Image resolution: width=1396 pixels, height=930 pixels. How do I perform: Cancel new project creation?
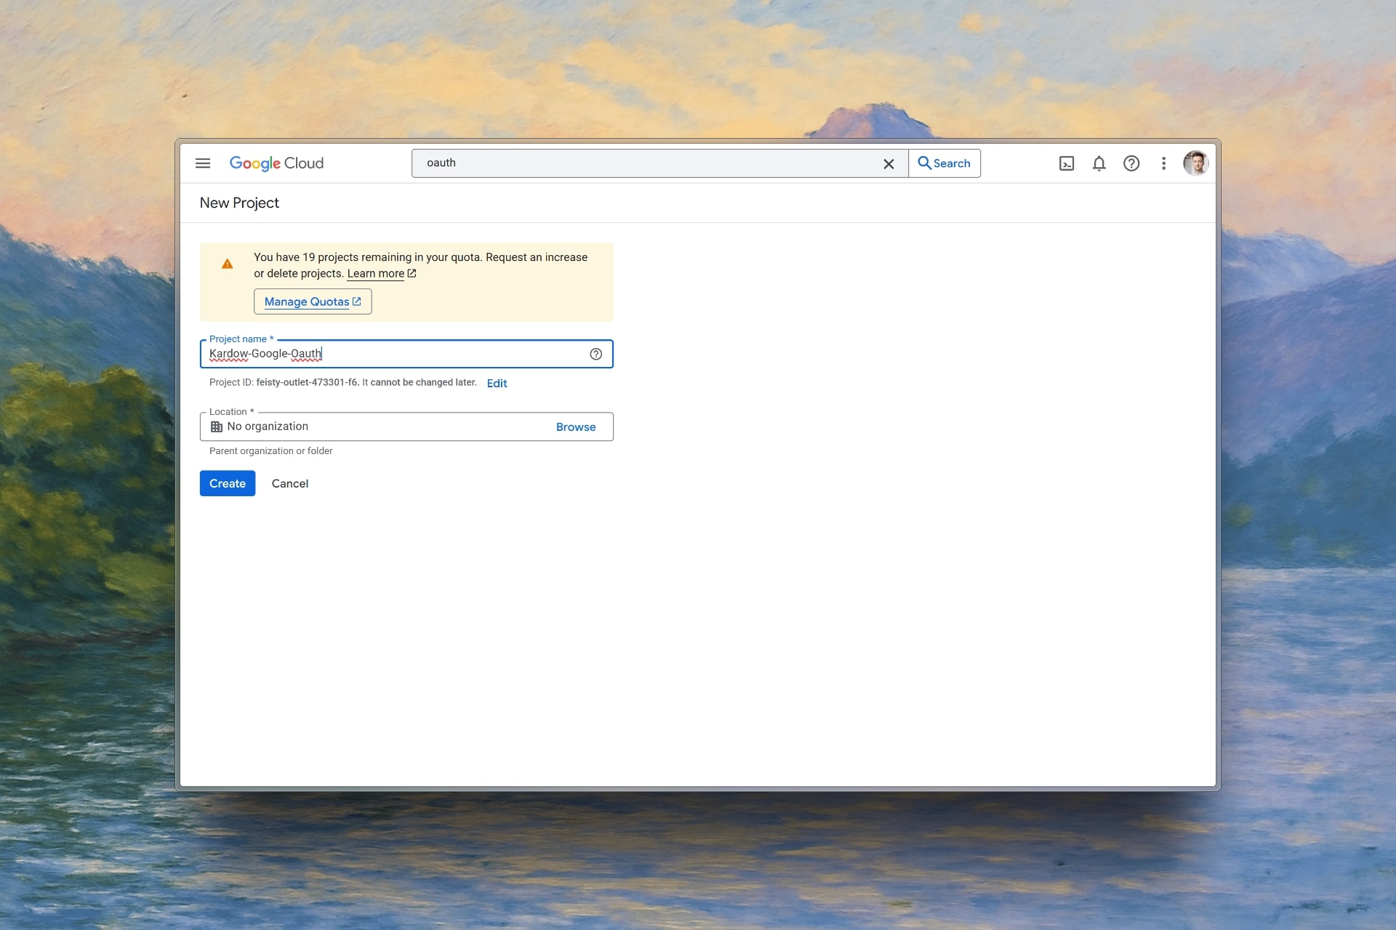pos(289,483)
